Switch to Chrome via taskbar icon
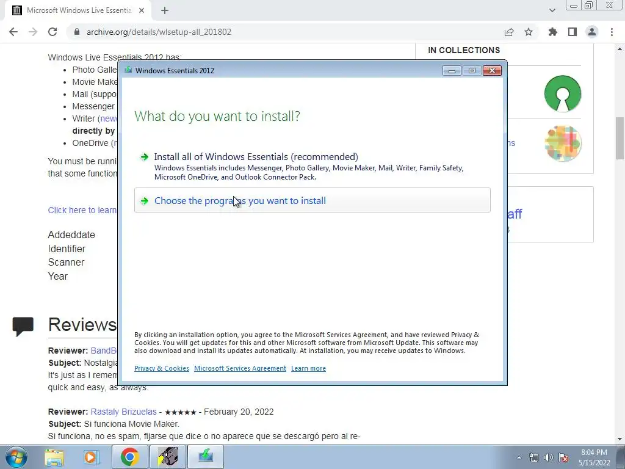The width and height of the screenshot is (625, 469). 129,457
